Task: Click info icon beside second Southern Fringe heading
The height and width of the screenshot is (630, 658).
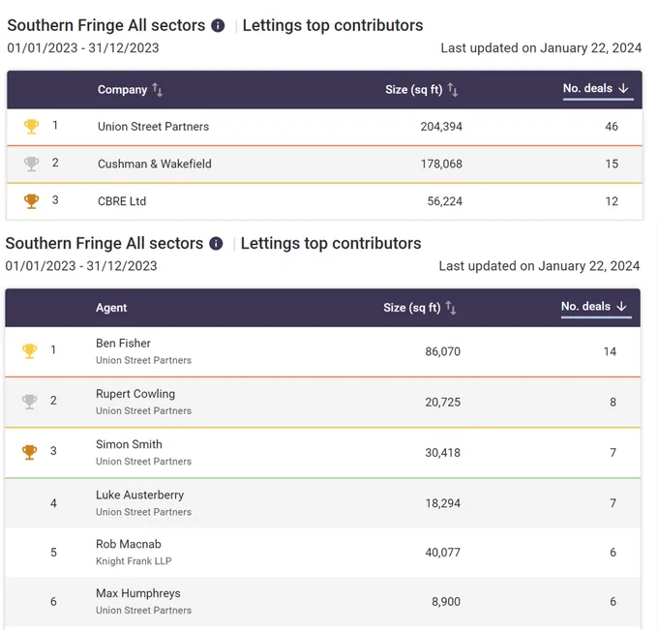Action: click(x=216, y=244)
